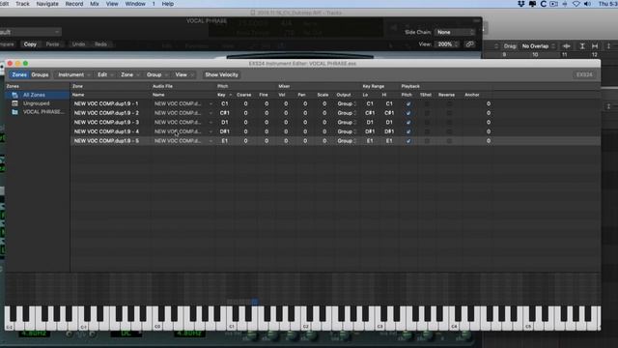Open the Navigate menu
The height and width of the screenshot is (348, 618).
point(47,4)
